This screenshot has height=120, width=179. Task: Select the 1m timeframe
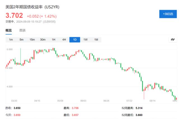point(11,40)
